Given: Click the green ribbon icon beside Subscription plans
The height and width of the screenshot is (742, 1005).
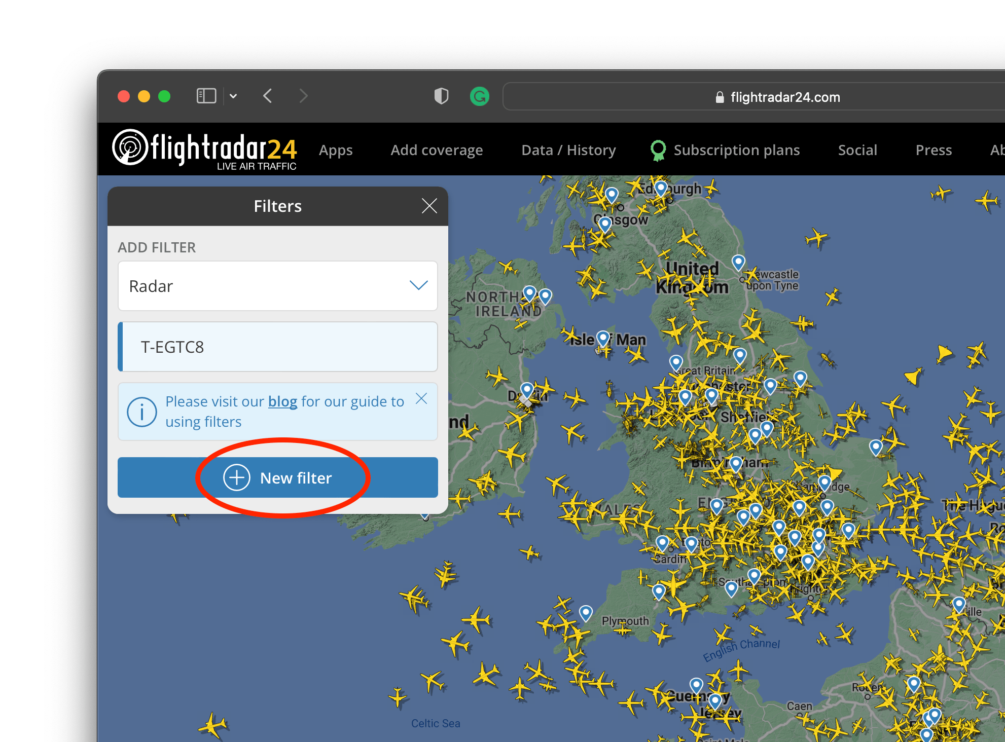Looking at the screenshot, I should (x=658, y=150).
